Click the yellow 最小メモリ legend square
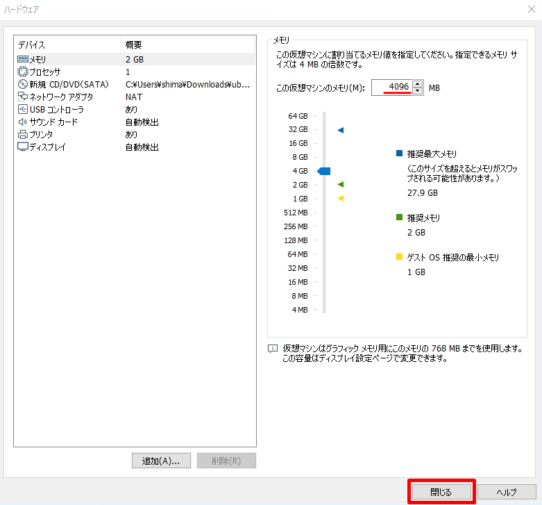The image size is (542, 505). pyautogui.click(x=399, y=256)
